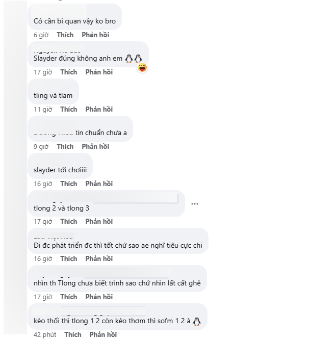Reply to the "tlong 2 và tlong 3" comment
The image size is (311, 341).
click(x=99, y=221)
